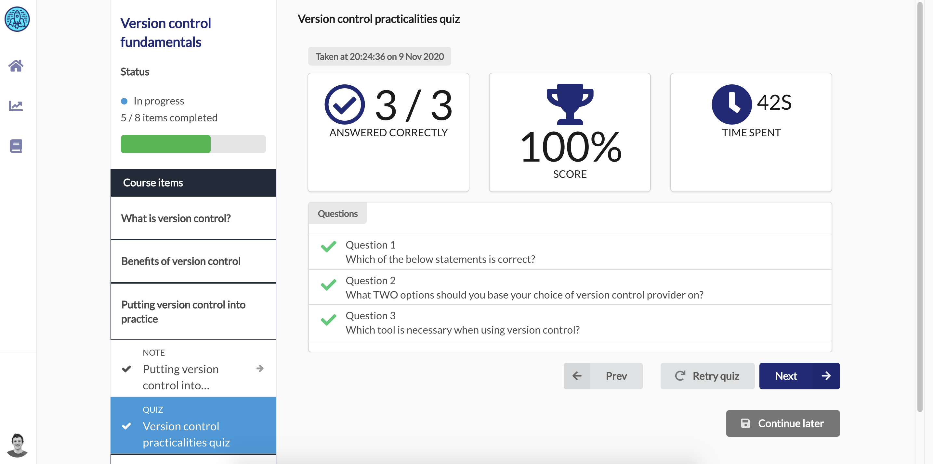This screenshot has height=464, width=933.
Task: Open the user profile avatar
Action: point(17,445)
